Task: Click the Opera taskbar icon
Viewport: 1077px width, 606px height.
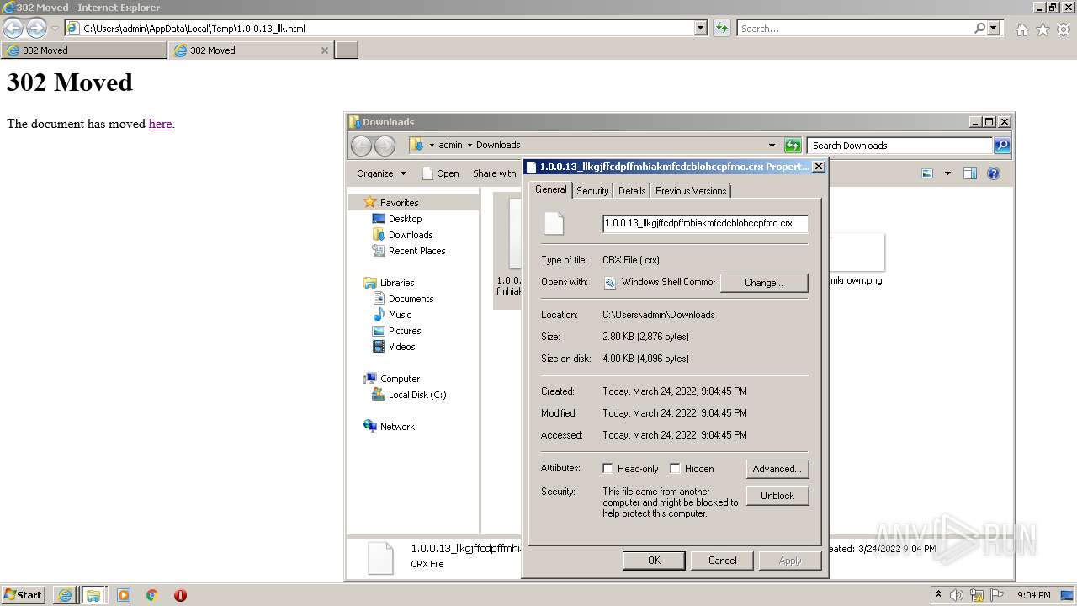Action: pos(180,595)
